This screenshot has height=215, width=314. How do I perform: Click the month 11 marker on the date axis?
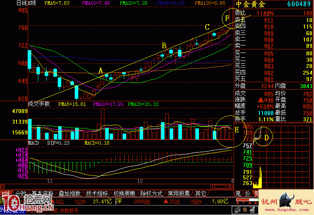pos(50,181)
